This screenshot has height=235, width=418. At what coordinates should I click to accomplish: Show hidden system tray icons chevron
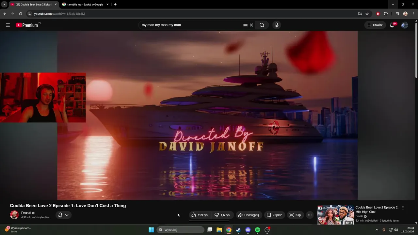point(377,230)
